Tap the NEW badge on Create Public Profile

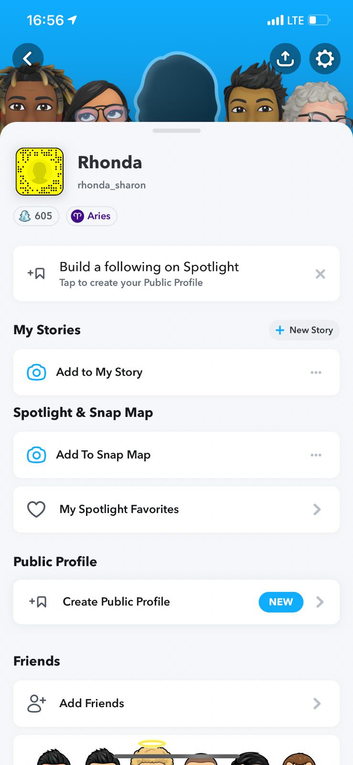(x=281, y=602)
